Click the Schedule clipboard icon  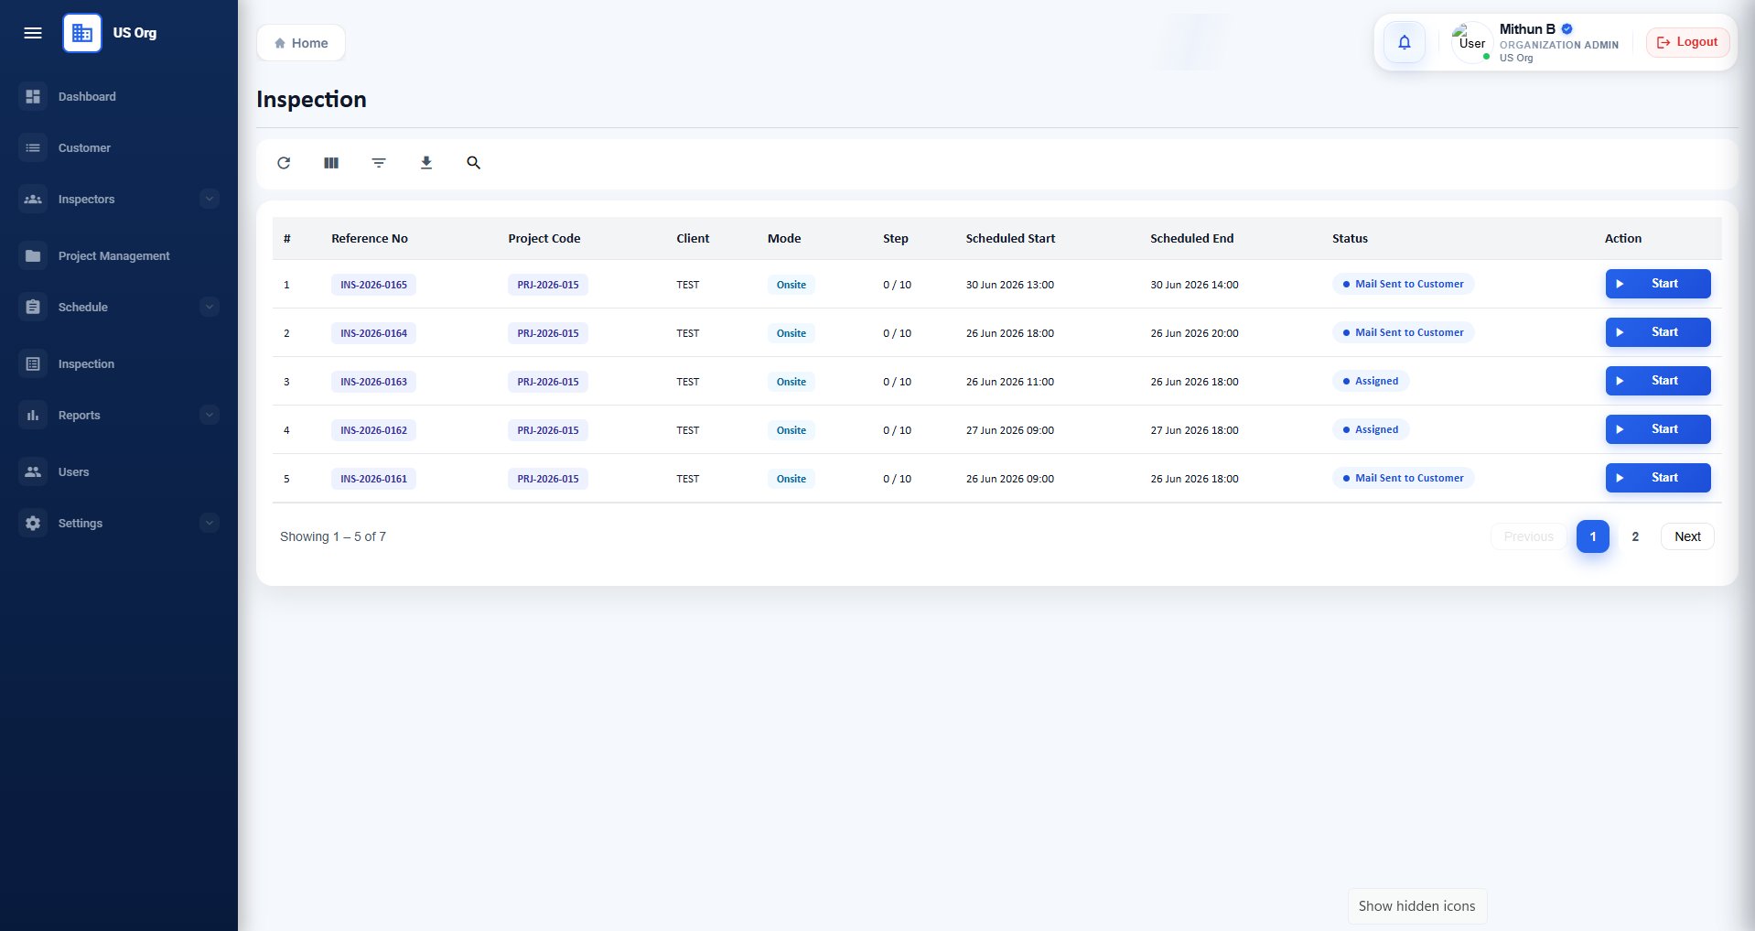33,307
